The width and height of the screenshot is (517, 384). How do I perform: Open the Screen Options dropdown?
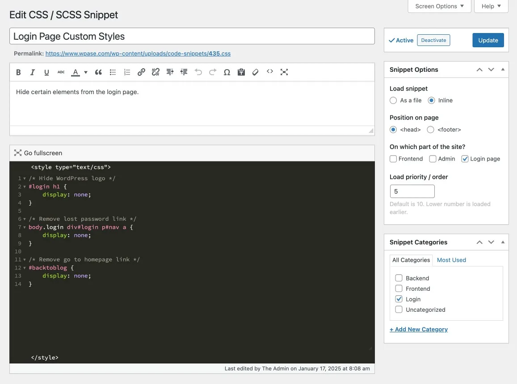click(439, 6)
